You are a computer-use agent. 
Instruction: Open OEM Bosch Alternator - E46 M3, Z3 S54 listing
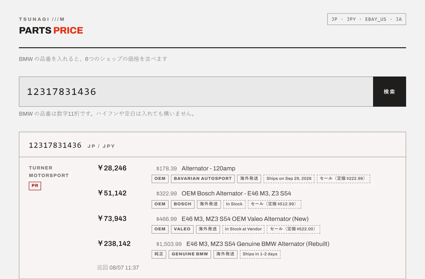coord(236,193)
